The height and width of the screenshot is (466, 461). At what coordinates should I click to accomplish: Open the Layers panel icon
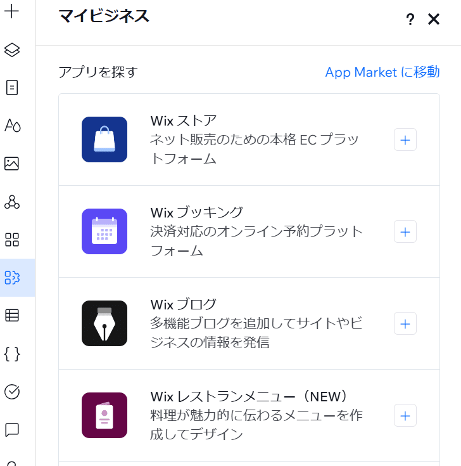[12, 49]
